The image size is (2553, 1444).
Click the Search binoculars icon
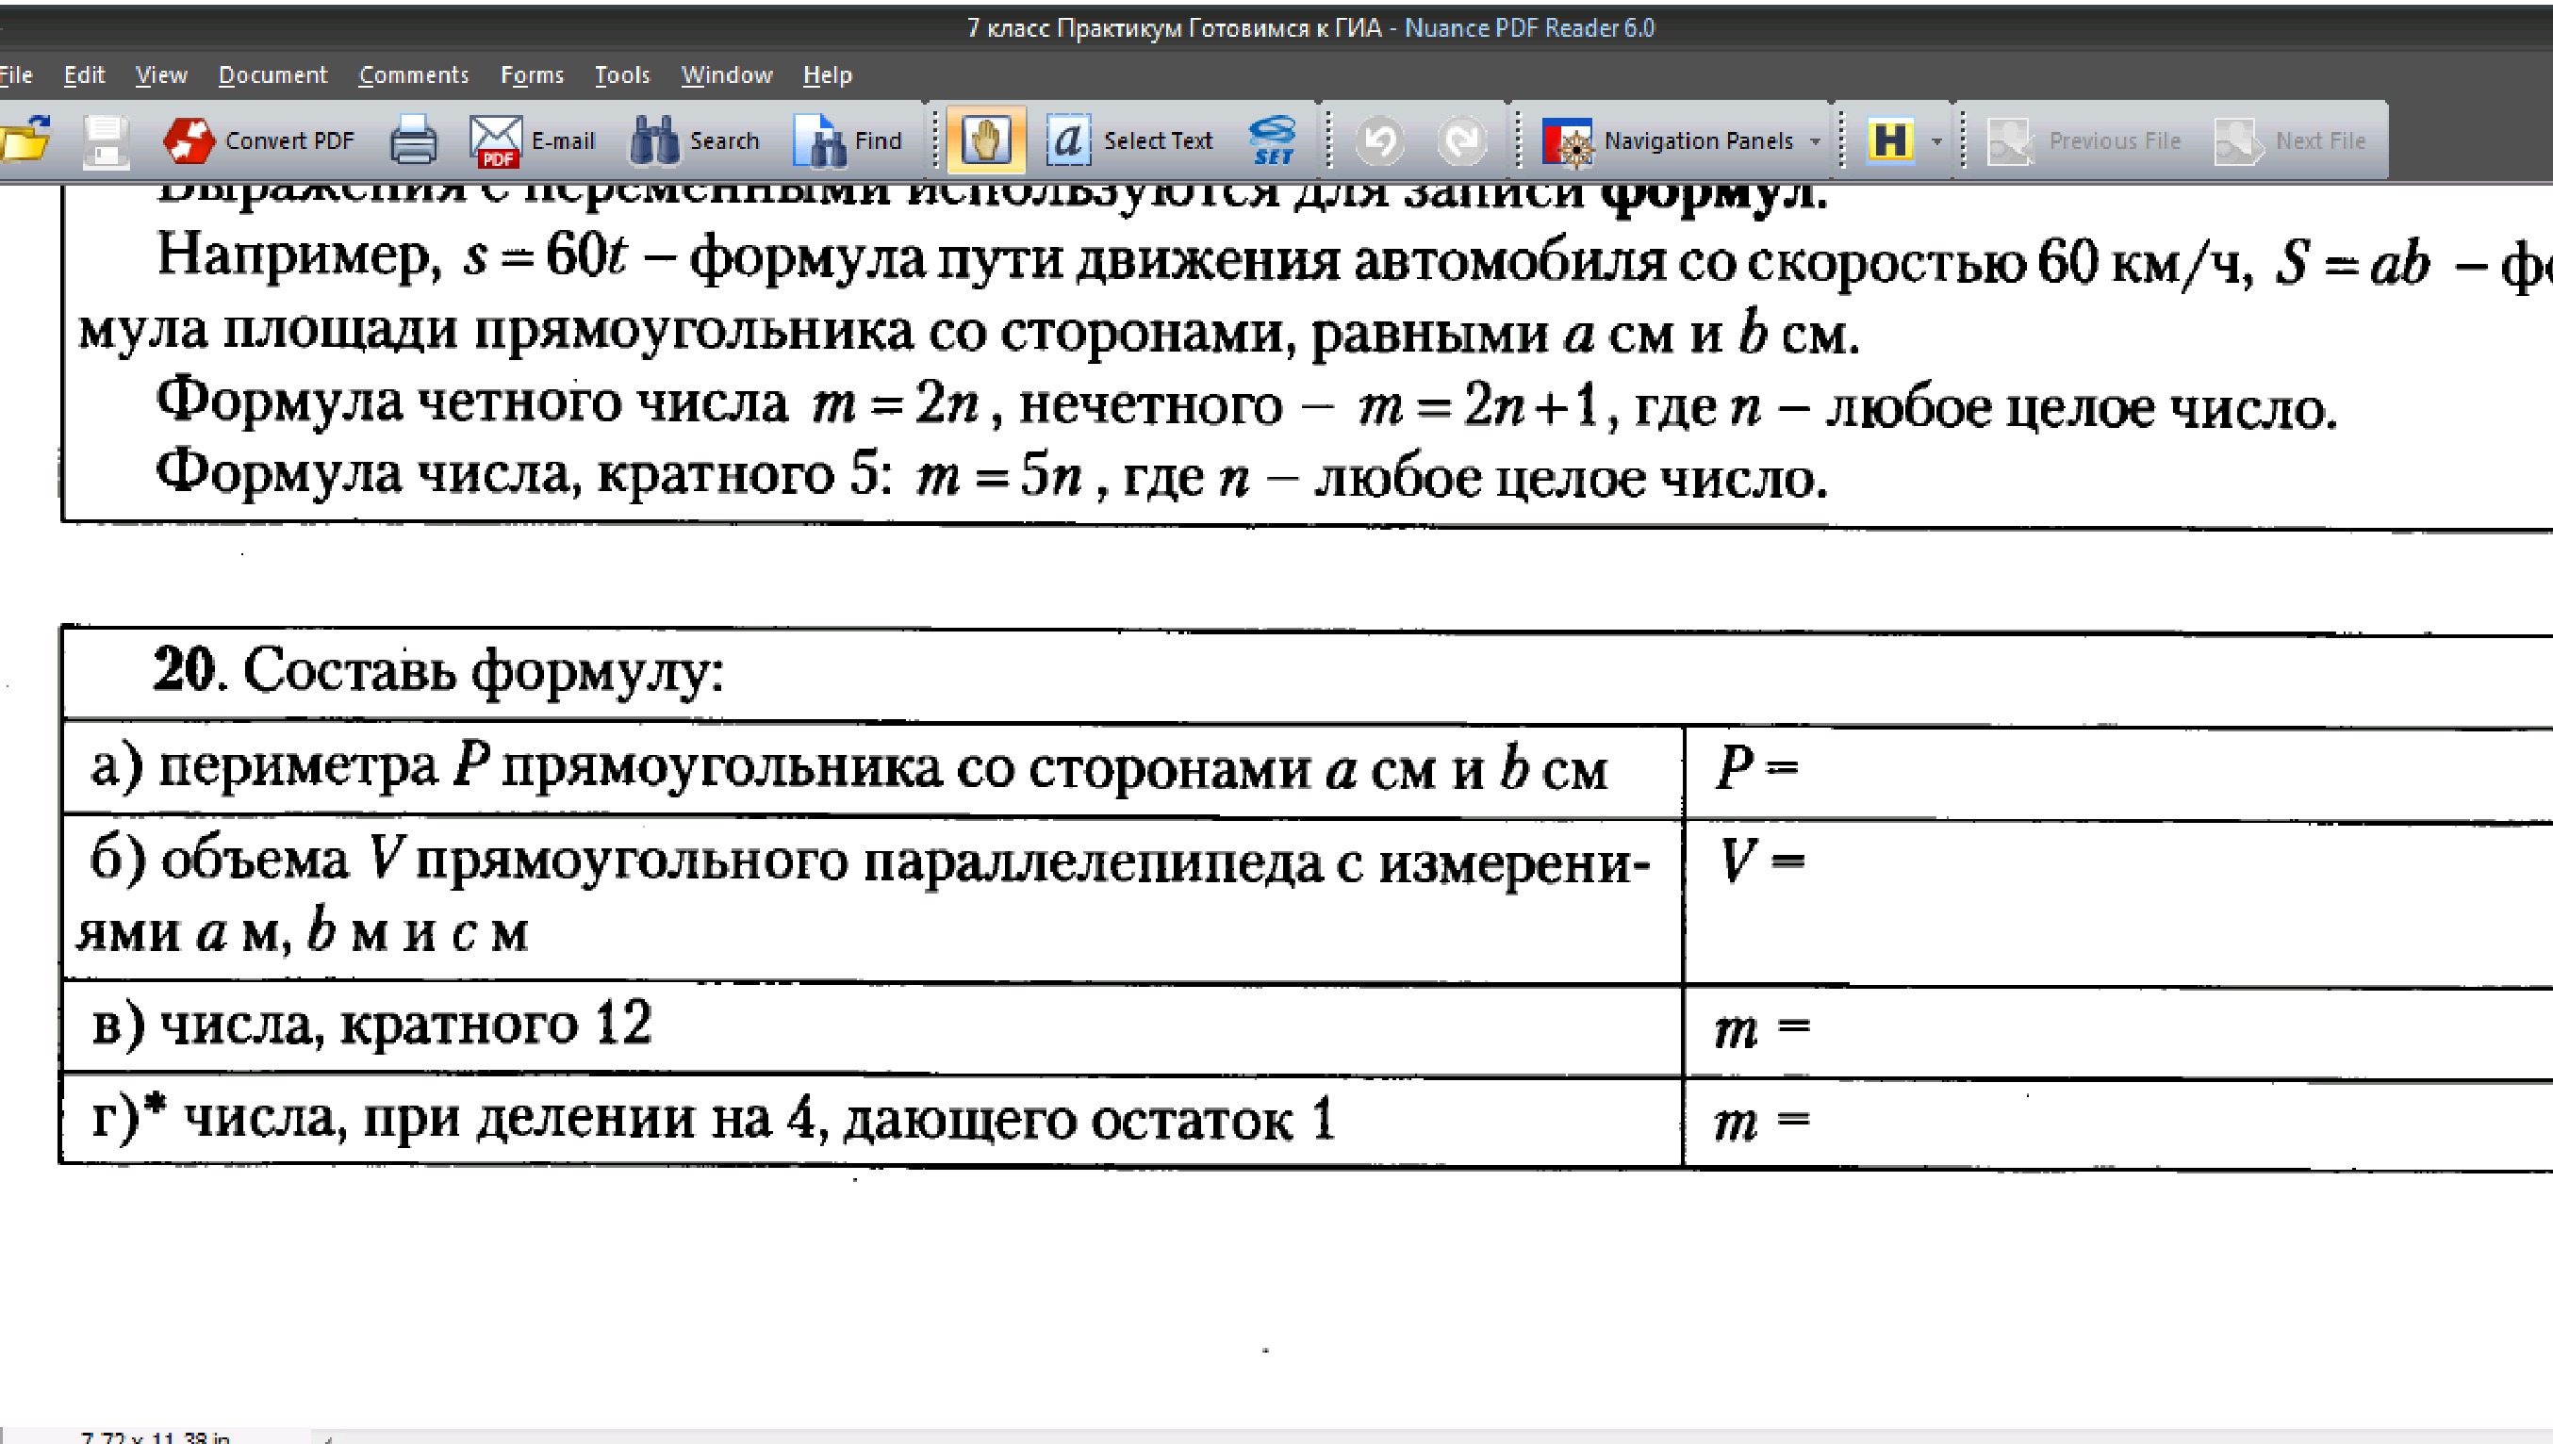tap(653, 140)
